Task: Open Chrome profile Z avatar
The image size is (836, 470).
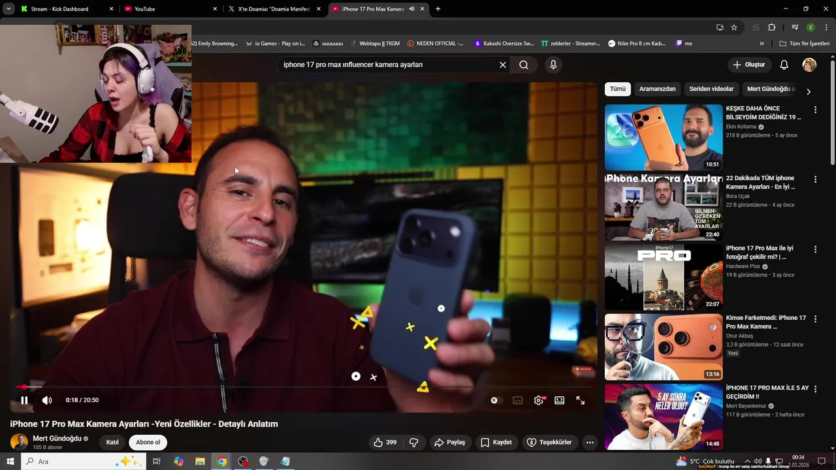Action: [811, 27]
